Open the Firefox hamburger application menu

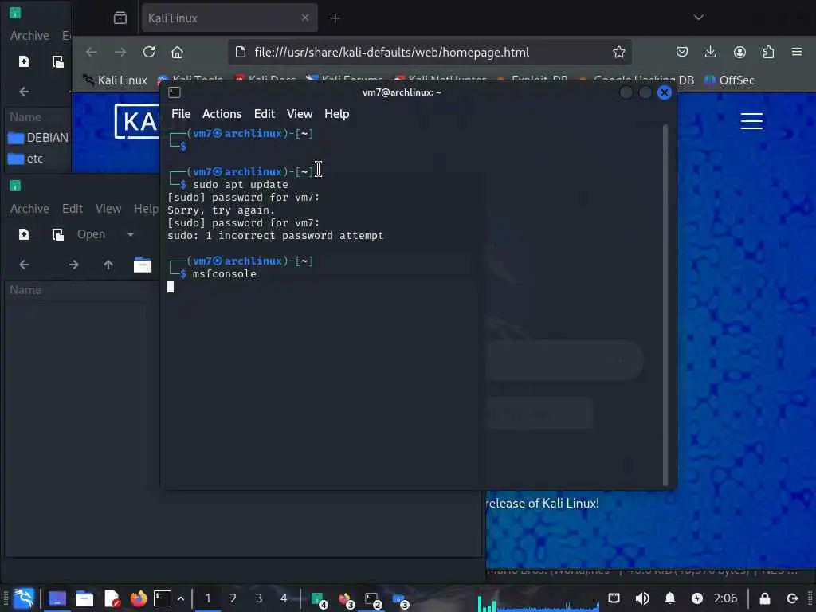pos(797,52)
